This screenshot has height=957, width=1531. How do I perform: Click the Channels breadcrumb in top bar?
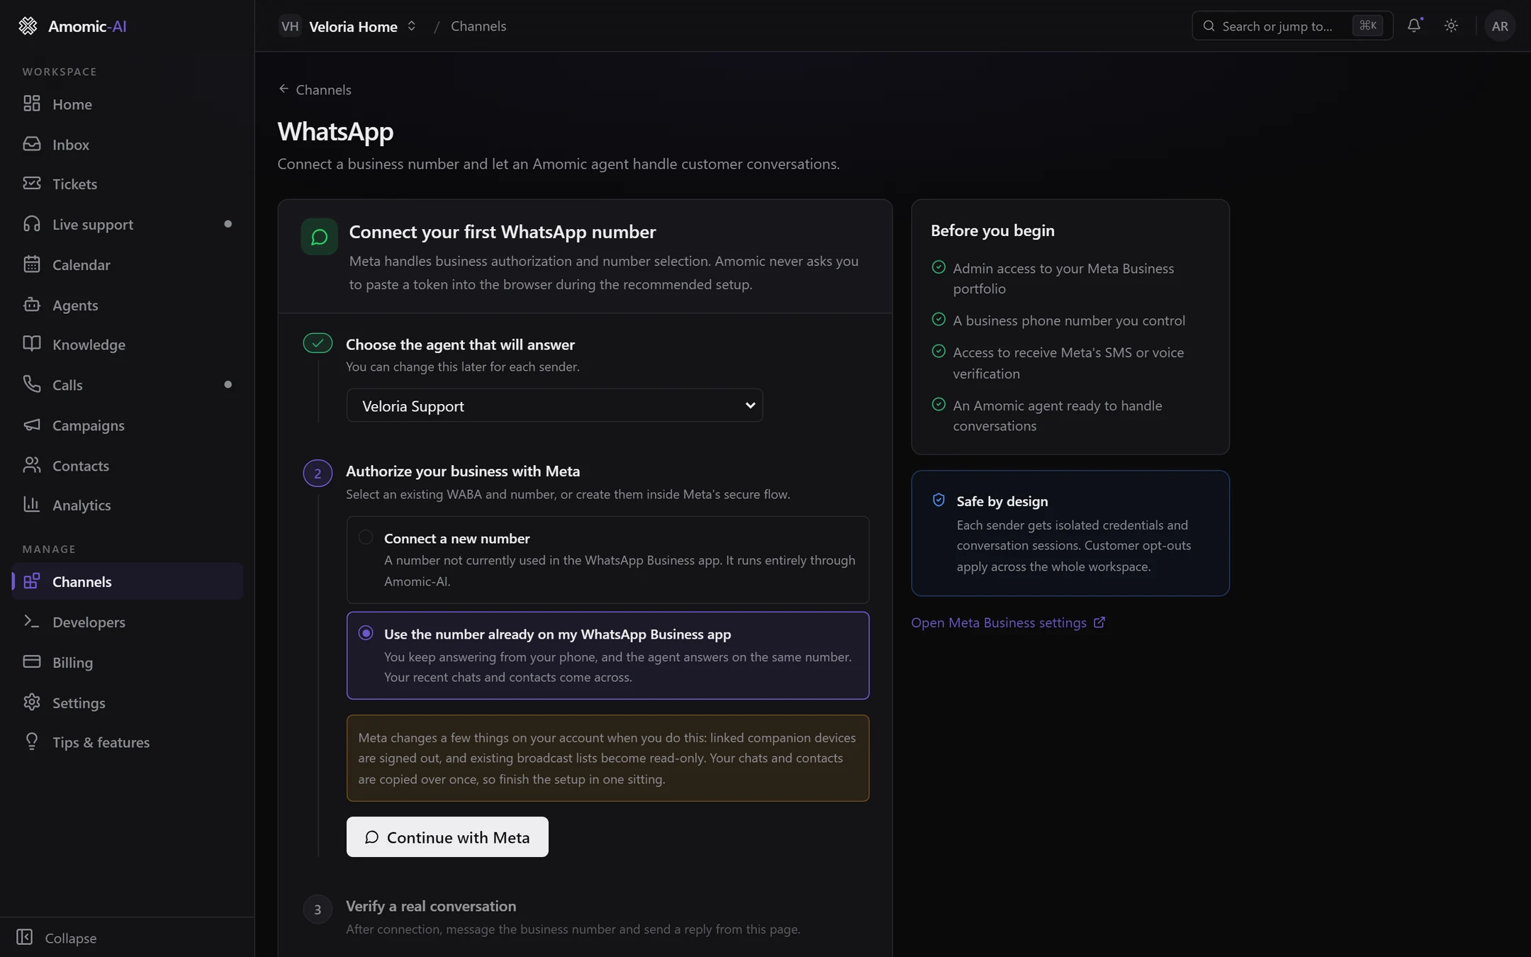click(x=478, y=26)
